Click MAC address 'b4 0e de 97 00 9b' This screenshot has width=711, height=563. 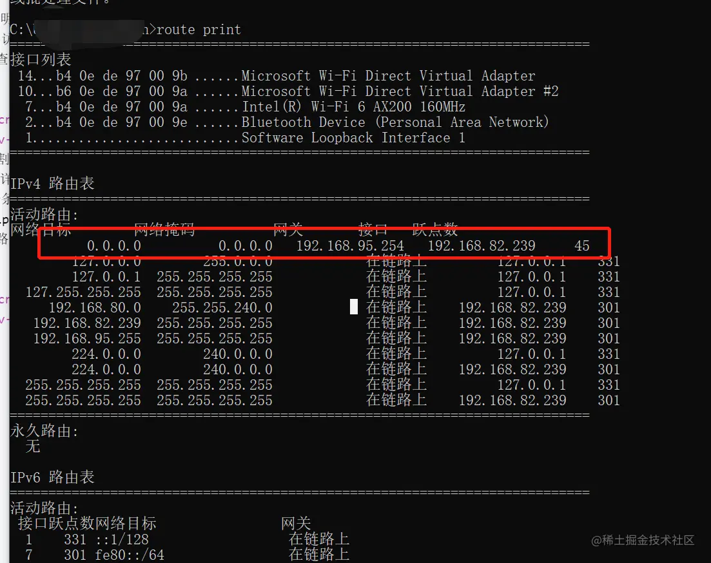[x=122, y=76]
